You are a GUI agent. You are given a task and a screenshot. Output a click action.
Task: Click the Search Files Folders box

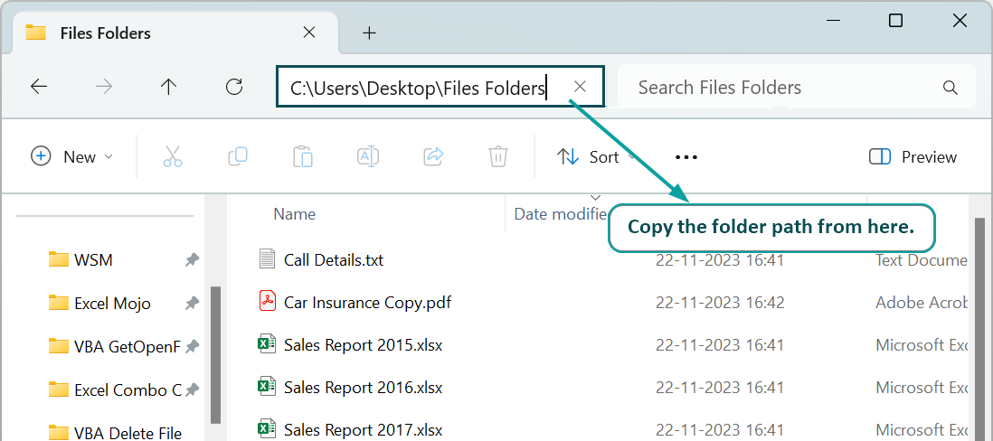(x=797, y=87)
